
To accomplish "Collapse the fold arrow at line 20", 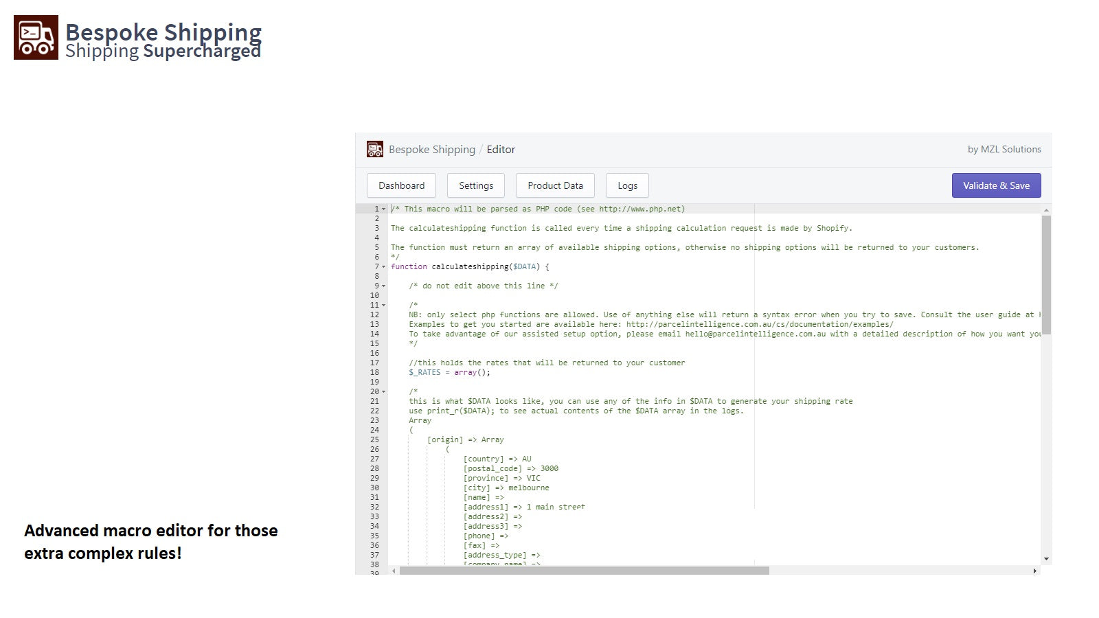I will [x=384, y=391].
